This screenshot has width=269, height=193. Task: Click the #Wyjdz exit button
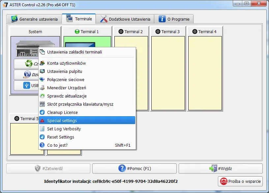pos(221,168)
